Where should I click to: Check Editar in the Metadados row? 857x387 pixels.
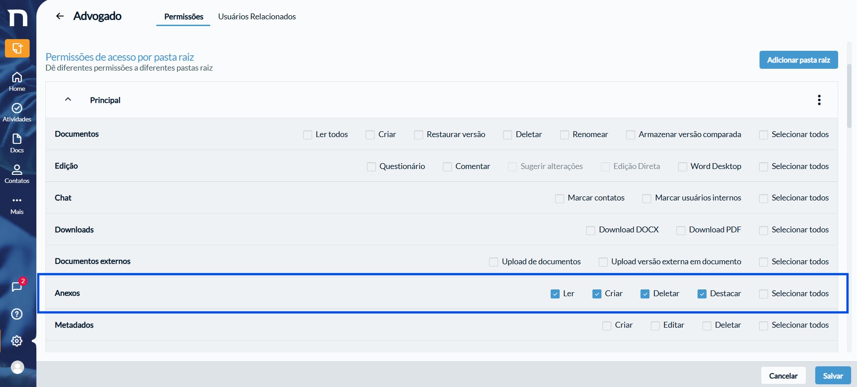click(655, 326)
